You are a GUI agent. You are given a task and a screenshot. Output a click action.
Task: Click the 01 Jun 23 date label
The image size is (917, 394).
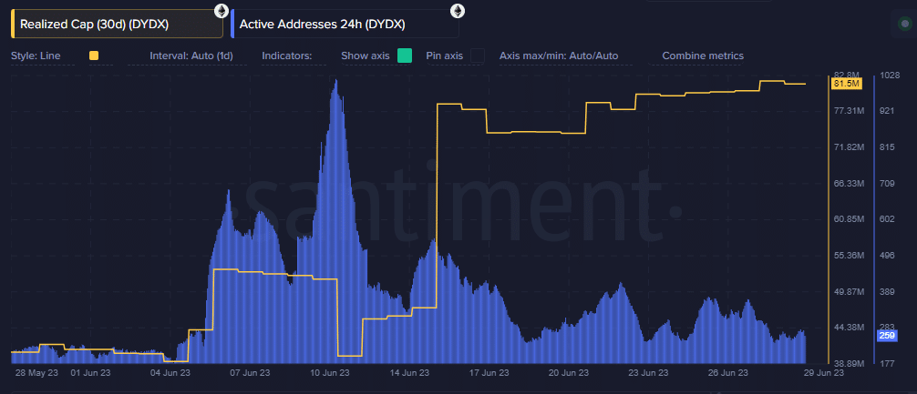(89, 372)
